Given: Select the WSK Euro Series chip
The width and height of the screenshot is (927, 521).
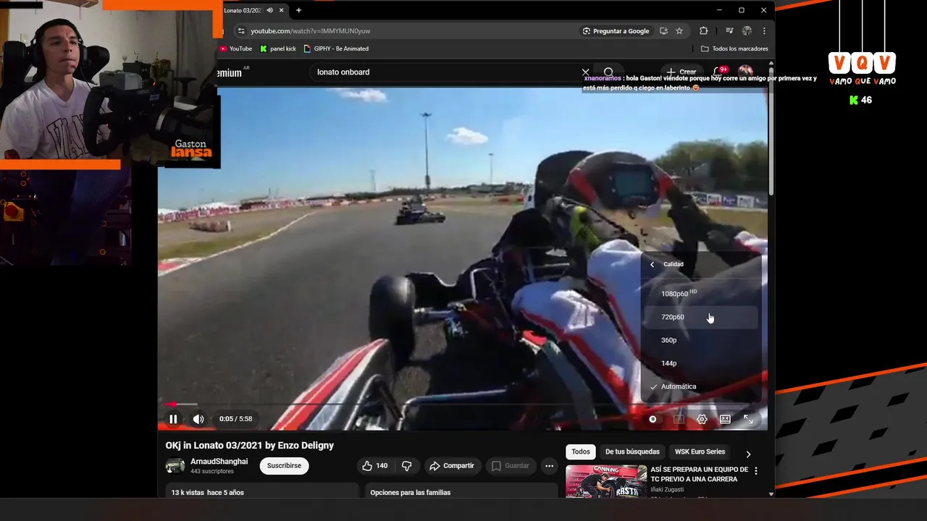Looking at the screenshot, I should pos(700,452).
